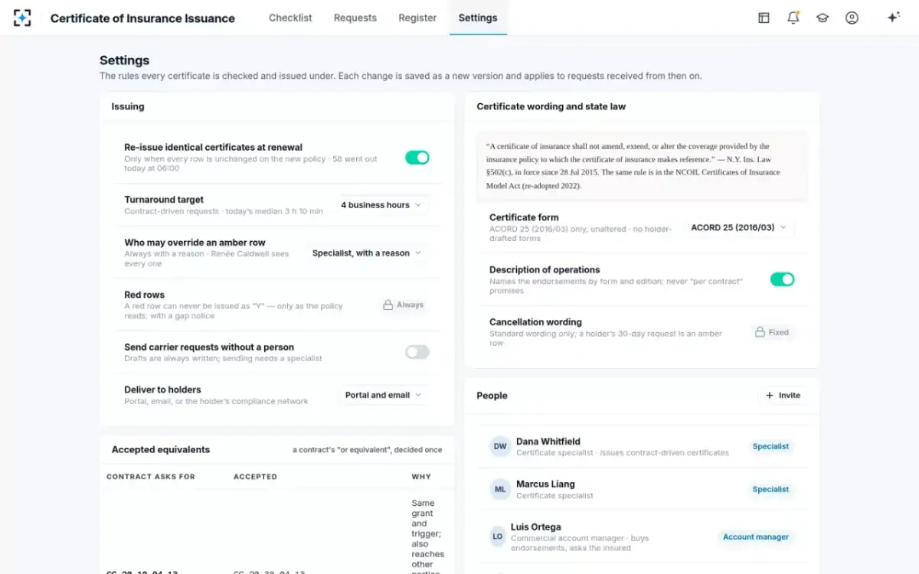Click Luis Ortega's LO avatar
This screenshot has height=574, width=919.
[498, 536]
